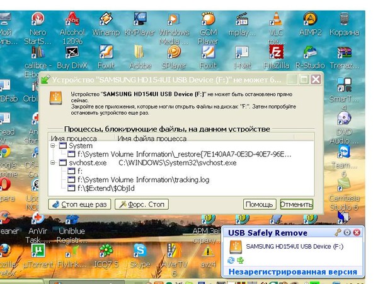Click the green arrow icon in USB Safely Remove
The image size is (378, 284).
point(241,260)
